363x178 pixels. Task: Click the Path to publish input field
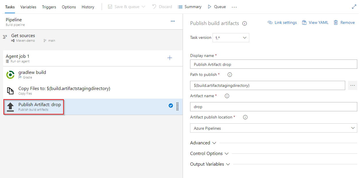(x=267, y=85)
